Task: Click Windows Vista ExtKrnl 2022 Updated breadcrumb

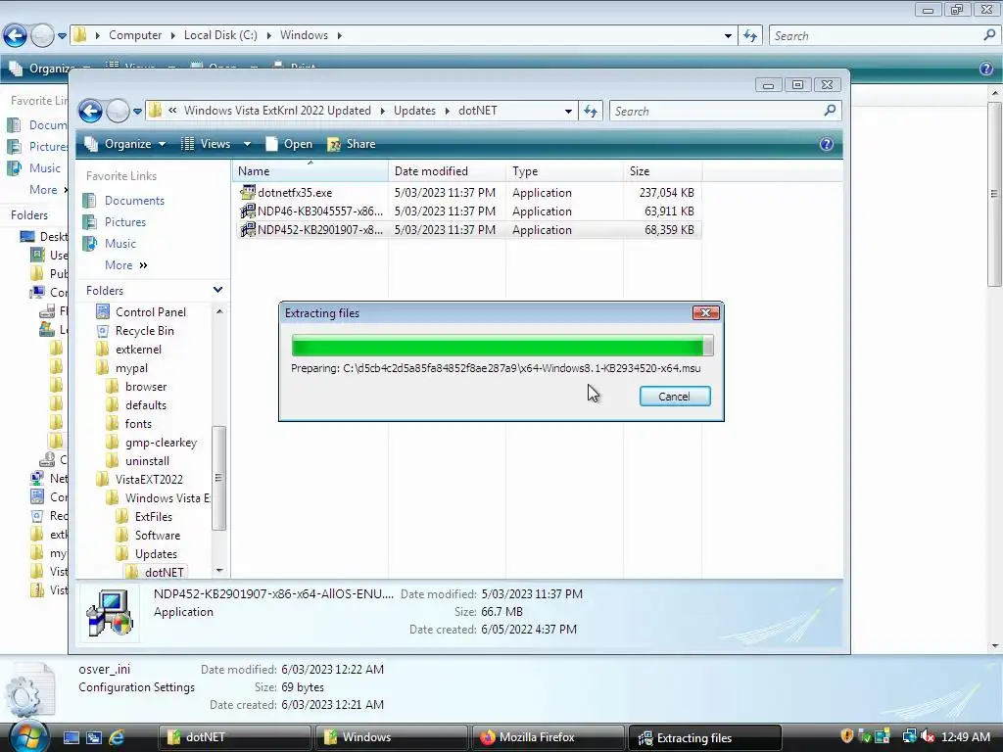Action: pyautogui.click(x=277, y=111)
